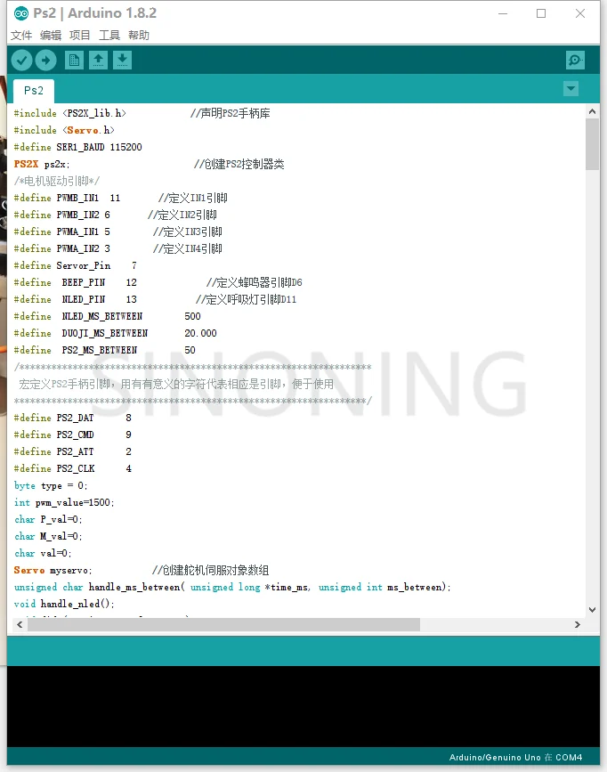Click the horizontal scrollbar thumb
This screenshot has height=772, width=607.
224,624
